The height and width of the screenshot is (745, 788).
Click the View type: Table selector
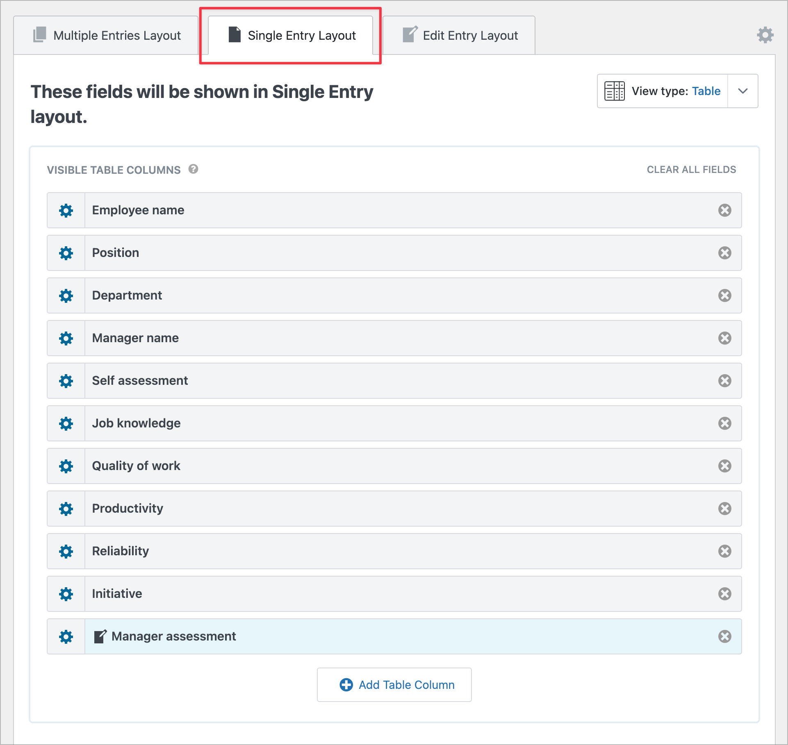(663, 91)
